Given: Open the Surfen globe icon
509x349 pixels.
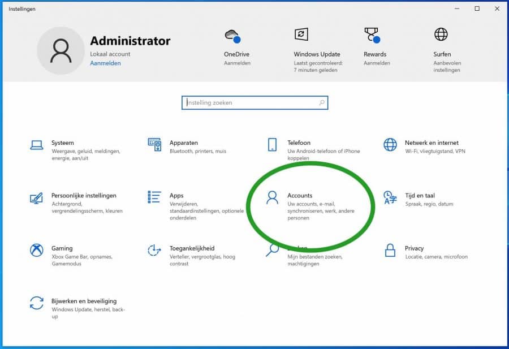Looking at the screenshot, I should tap(441, 34).
